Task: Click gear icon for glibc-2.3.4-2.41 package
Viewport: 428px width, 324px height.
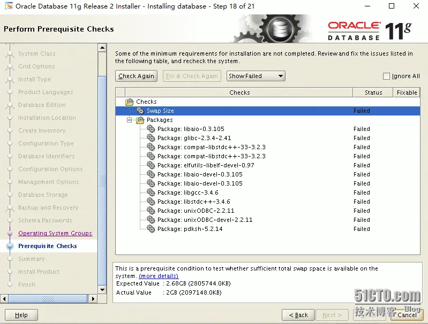Action: click(x=151, y=138)
